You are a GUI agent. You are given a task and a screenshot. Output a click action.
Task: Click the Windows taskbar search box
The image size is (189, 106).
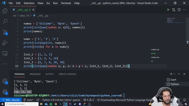(x=22, y=104)
